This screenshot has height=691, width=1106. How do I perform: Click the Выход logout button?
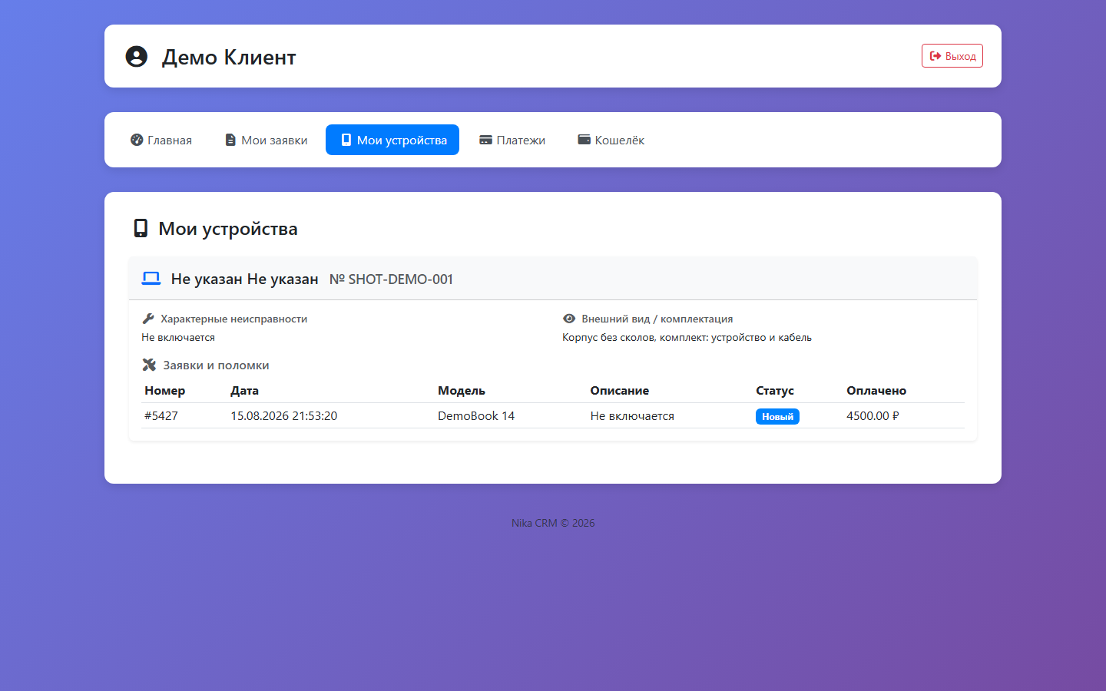click(x=952, y=56)
